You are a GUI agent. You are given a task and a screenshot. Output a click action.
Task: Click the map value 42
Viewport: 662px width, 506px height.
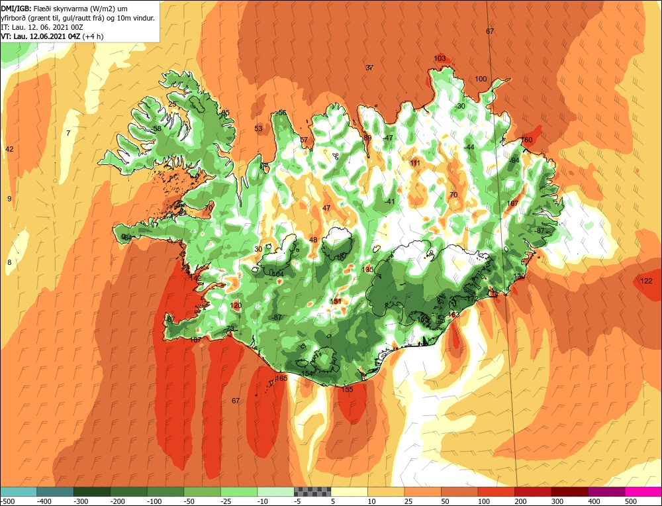click(9, 149)
